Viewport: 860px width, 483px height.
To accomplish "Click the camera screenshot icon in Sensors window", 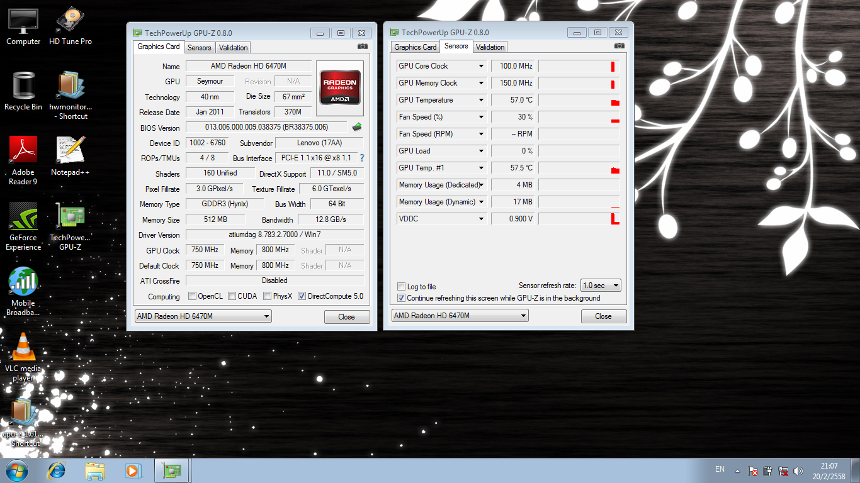I will pyautogui.click(x=620, y=46).
